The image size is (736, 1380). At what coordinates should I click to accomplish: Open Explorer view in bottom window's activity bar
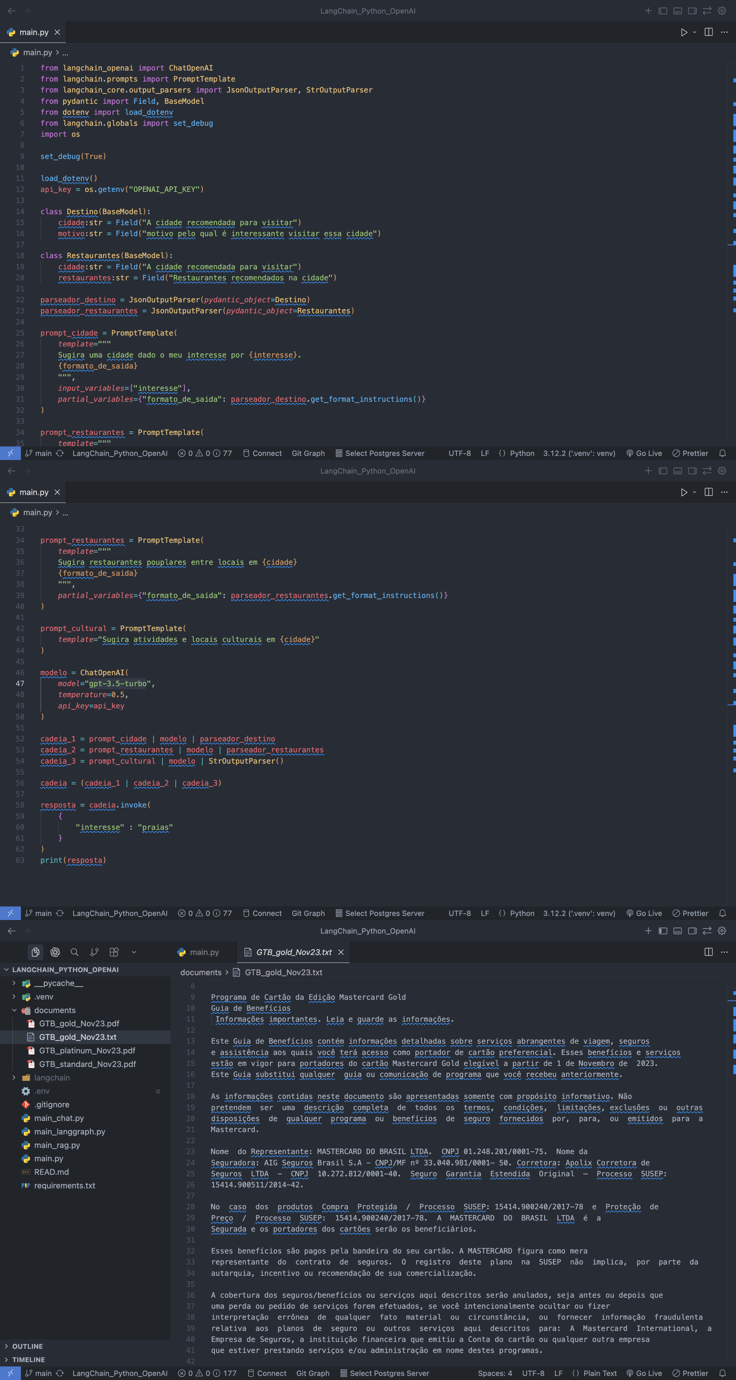[35, 952]
